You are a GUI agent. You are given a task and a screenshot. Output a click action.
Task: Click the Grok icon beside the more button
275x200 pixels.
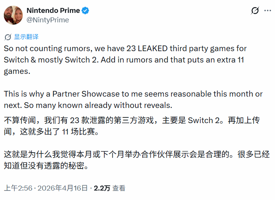[255, 11]
